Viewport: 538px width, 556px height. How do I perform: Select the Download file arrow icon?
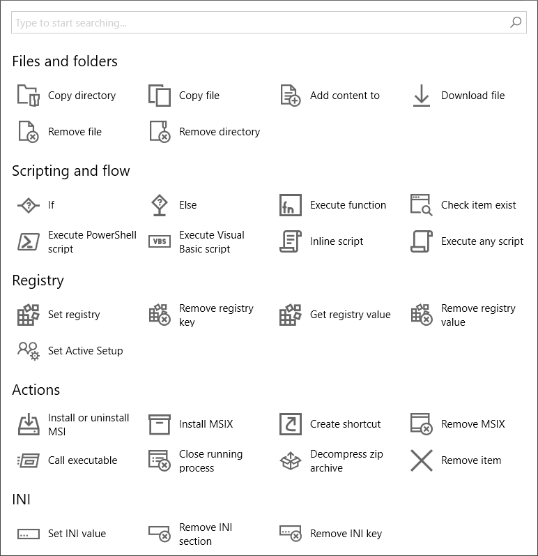click(421, 96)
